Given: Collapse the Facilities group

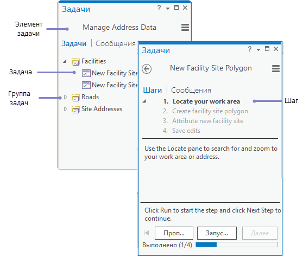Looking at the screenshot, I should [x=65, y=62].
